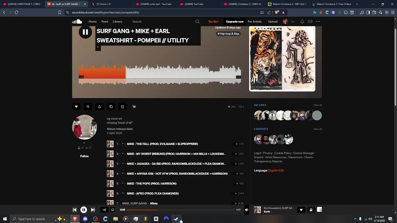Open the For Artists page
The image size is (397, 223).
tap(255, 22)
